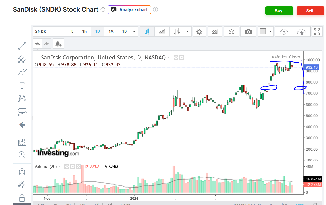Select the XABCD pattern tool
The height and width of the screenshot is (205, 326).
click(x=22, y=98)
